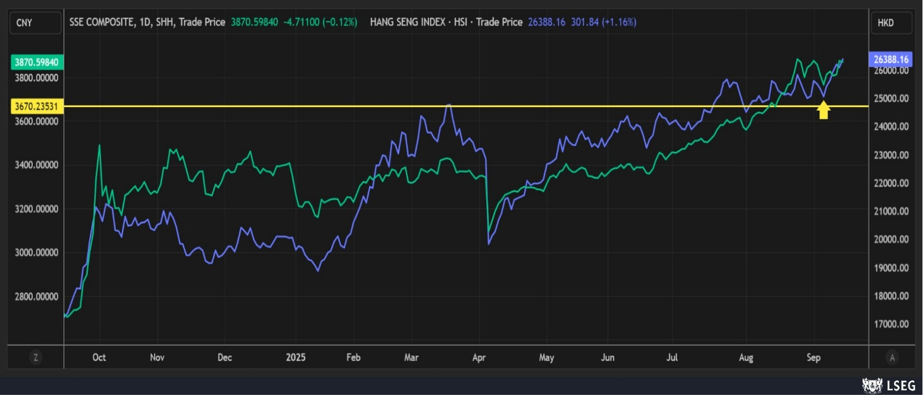Click the purple 26388.16 price label
The height and width of the screenshot is (395, 923).
pyautogui.click(x=890, y=59)
